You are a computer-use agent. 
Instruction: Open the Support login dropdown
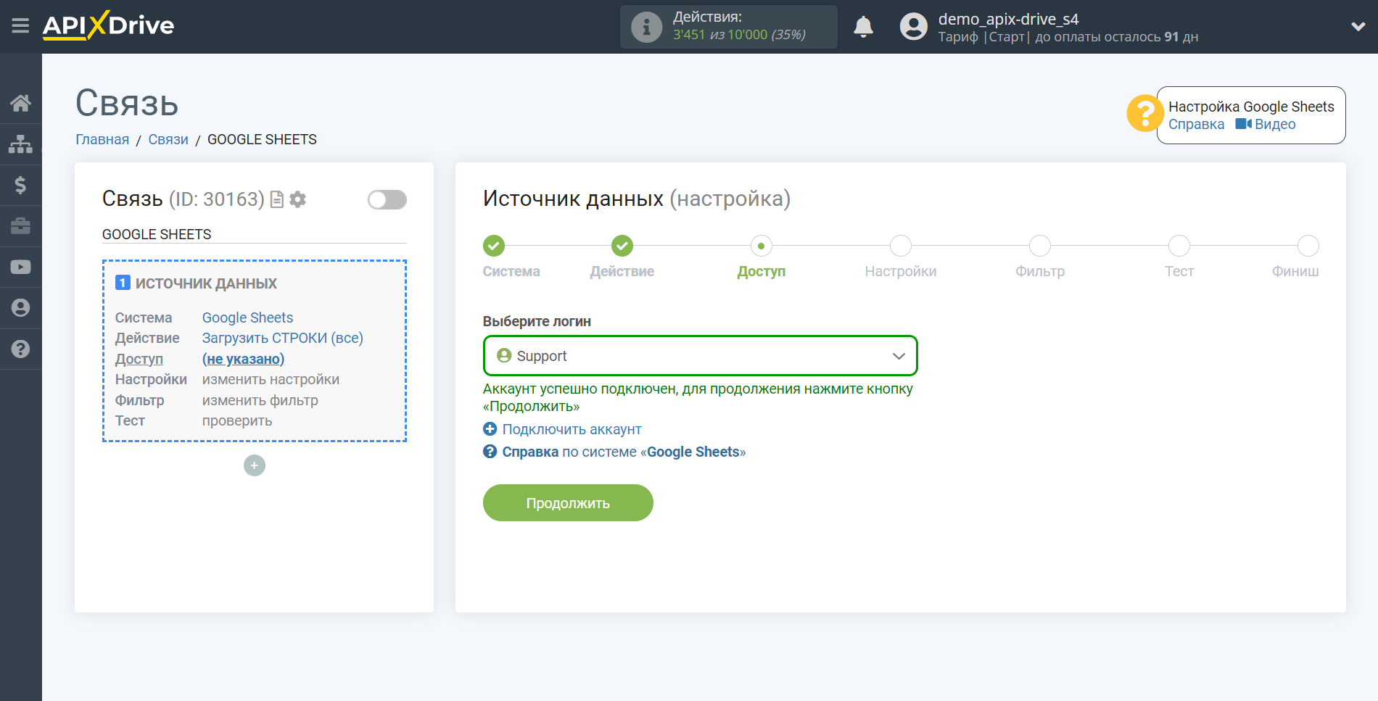tap(700, 356)
